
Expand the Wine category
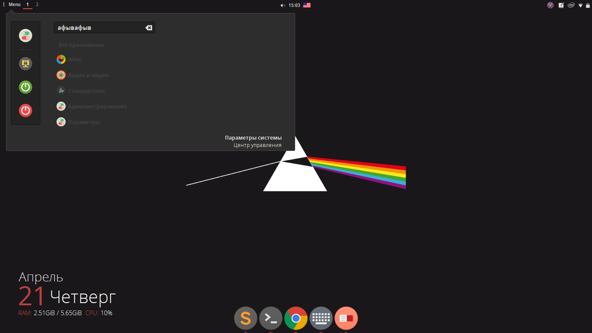tap(74, 60)
